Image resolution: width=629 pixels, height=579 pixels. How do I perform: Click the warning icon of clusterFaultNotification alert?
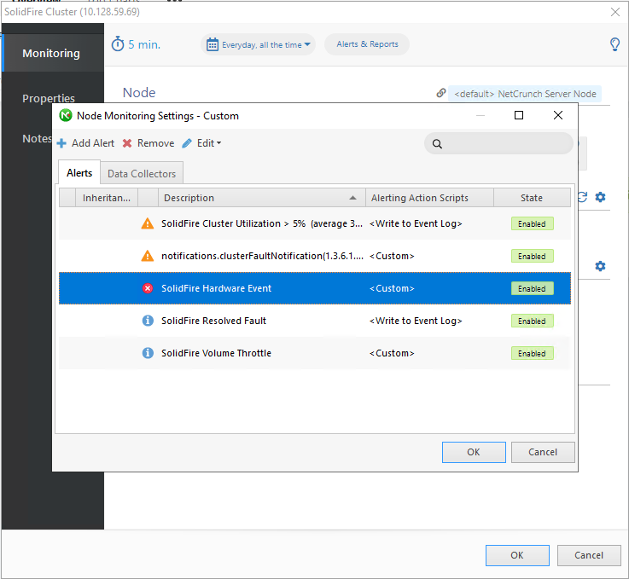pyautogui.click(x=148, y=256)
